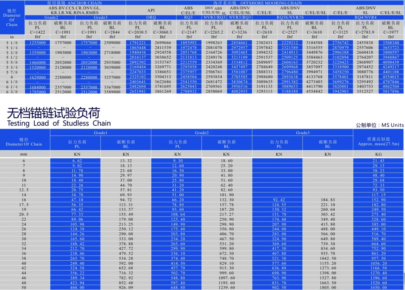Click the 12.5 mm diameter row label
Viewport: 405px width, 290px height.
coord(24,190)
